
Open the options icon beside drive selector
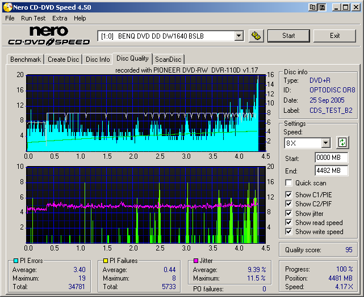pyautogui.click(x=256, y=36)
